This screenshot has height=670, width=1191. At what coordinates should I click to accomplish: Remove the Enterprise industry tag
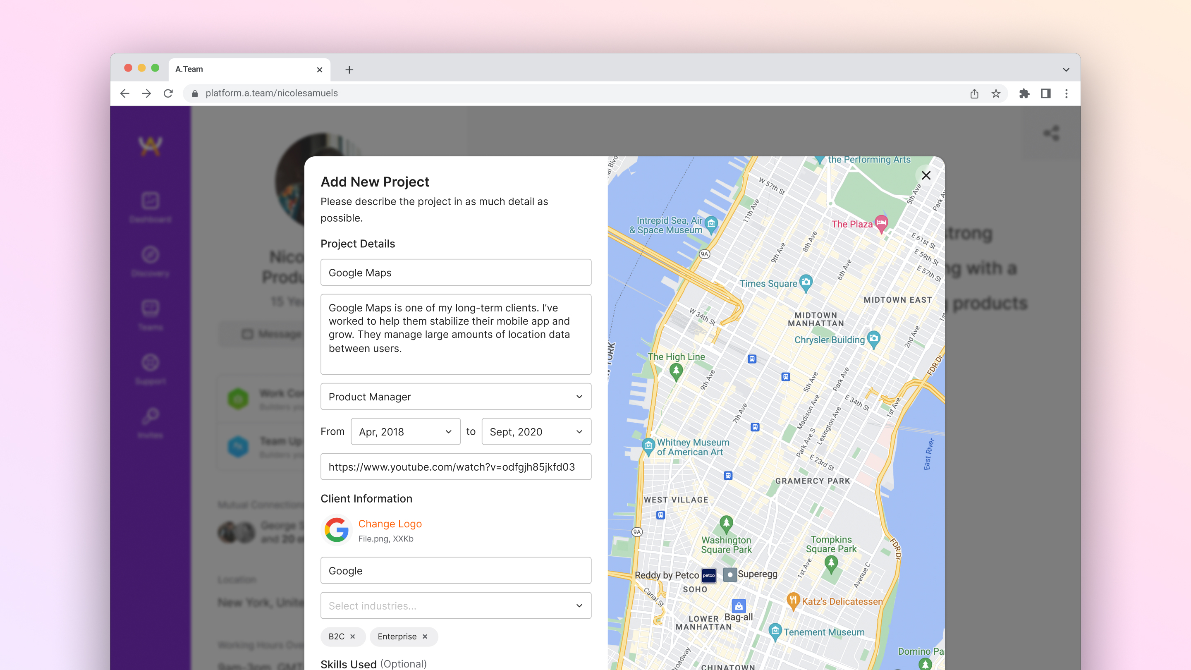pos(425,637)
